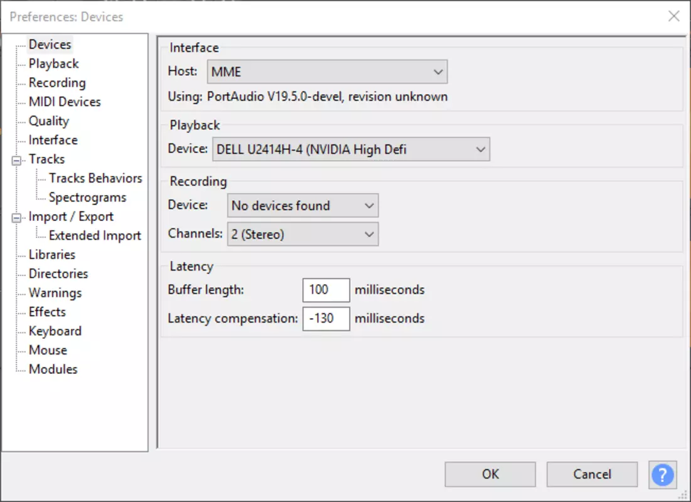Click the Host: label
691x502 pixels.
(183, 71)
